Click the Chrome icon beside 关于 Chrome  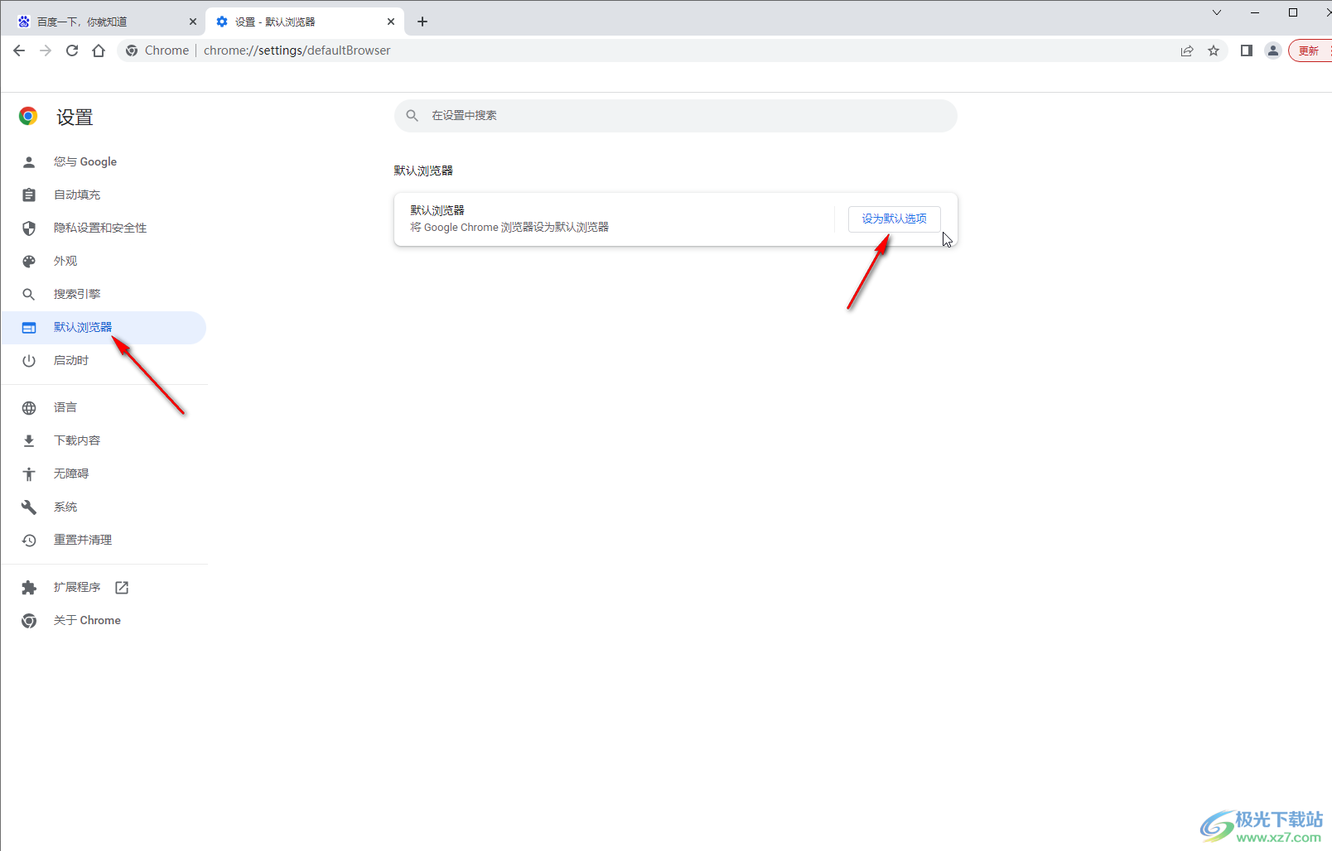(x=29, y=621)
